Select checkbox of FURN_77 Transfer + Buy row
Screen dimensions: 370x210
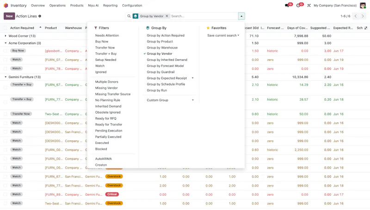5,102
